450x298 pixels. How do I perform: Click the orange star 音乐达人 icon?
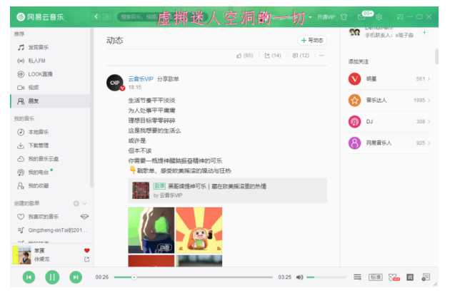[x=355, y=101]
